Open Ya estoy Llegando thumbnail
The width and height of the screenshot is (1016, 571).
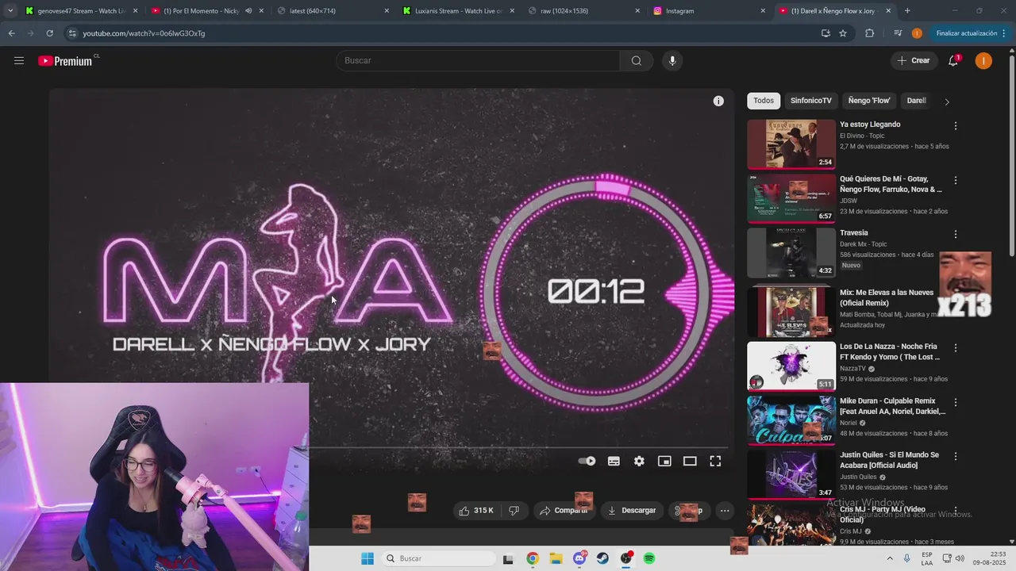point(791,144)
